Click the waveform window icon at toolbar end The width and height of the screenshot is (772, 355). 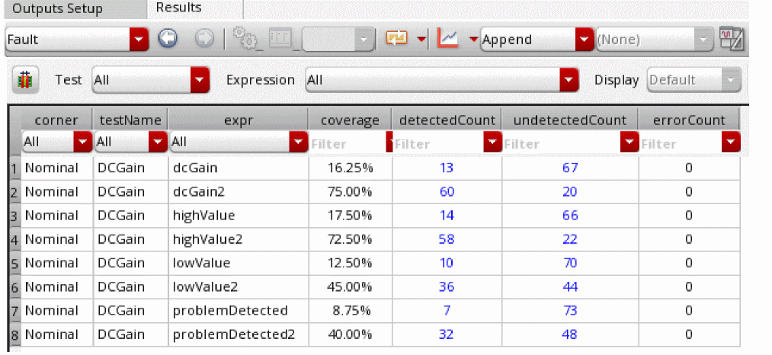point(731,39)
